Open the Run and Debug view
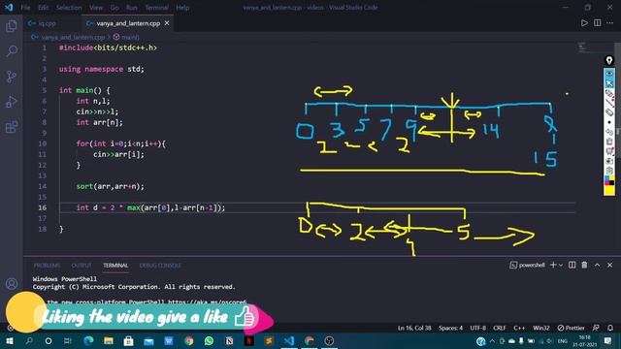This screenshot has height=349, width=621. [12, 102]
